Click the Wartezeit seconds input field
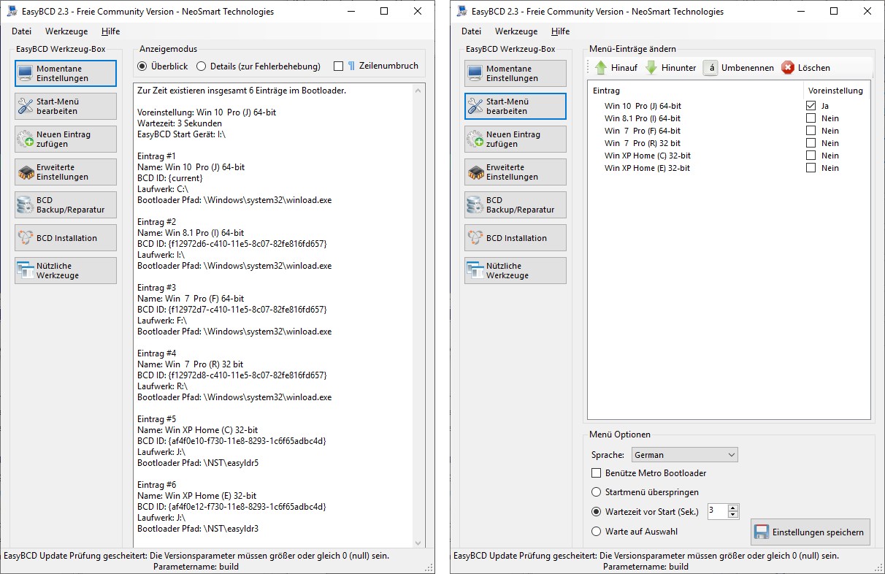The image size is (885, 574). pos(717,511)
